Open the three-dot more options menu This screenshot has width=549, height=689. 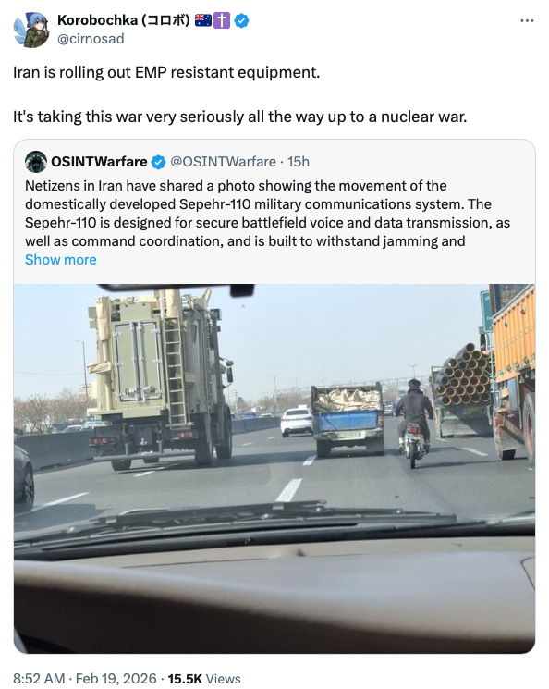click(527, 20)
